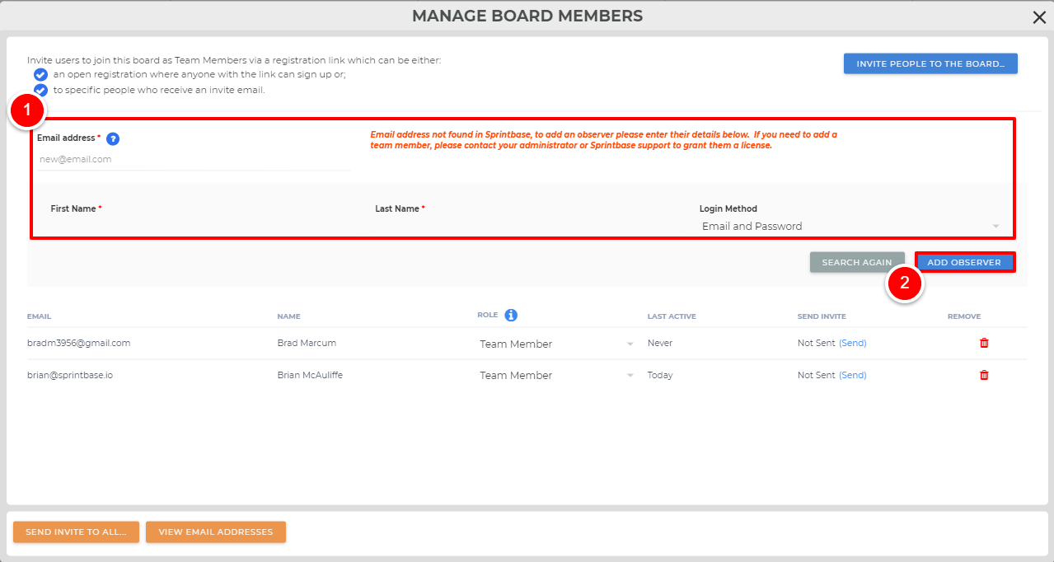This screenshot has width=1054, height=562.
Task: Delete Brian McAuliffe using trash icon
Action: (x=984, y=375)
